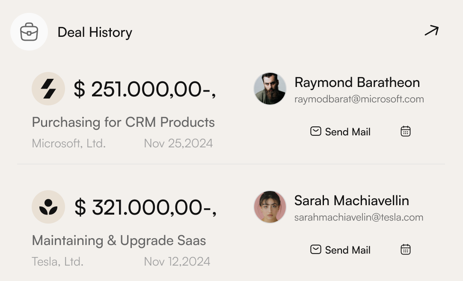
Task: Open Raymond Baratheon's profile photo
Action: (270, 89)
